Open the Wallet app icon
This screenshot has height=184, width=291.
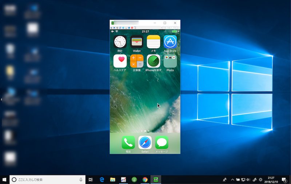(x=137, y=42)
